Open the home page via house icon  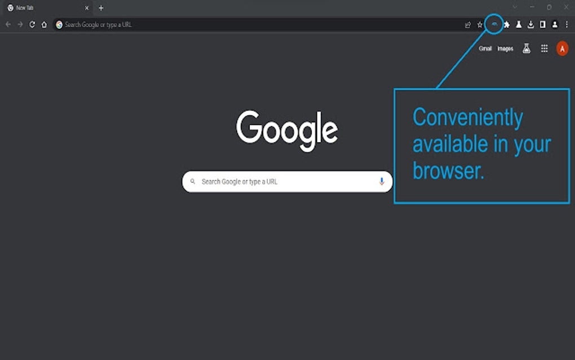pyautogui.click(x=44, y=25)
